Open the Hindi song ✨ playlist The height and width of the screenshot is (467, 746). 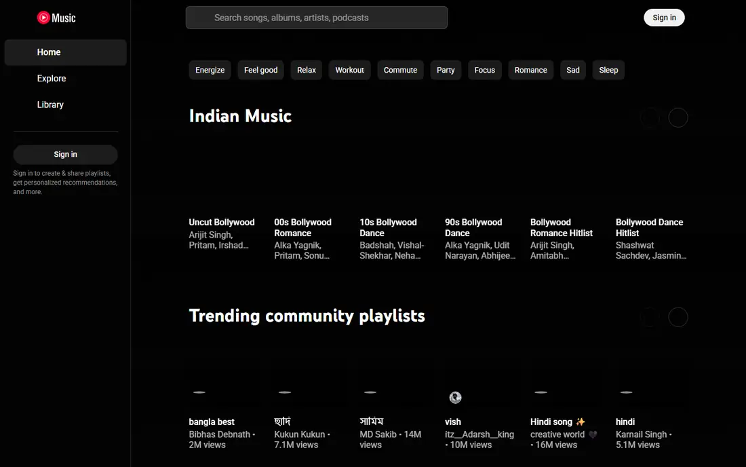pyautogui.click(x=557, y=422)
